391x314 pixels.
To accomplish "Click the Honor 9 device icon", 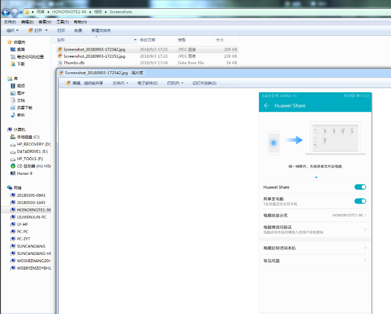I will (x=13, y=173).
